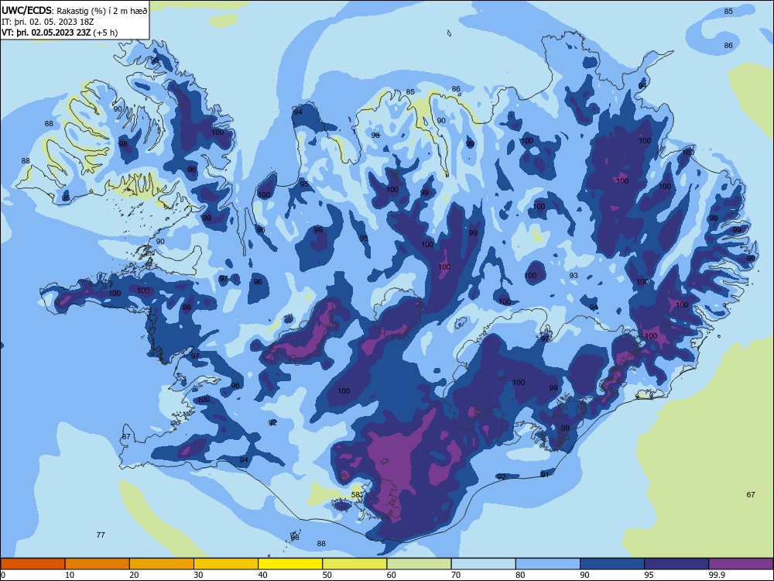Image resolution: width=774 pixels, height=581 pixels.
Task: Select the 30–40 amber legend segment
Action: [226, 564]
